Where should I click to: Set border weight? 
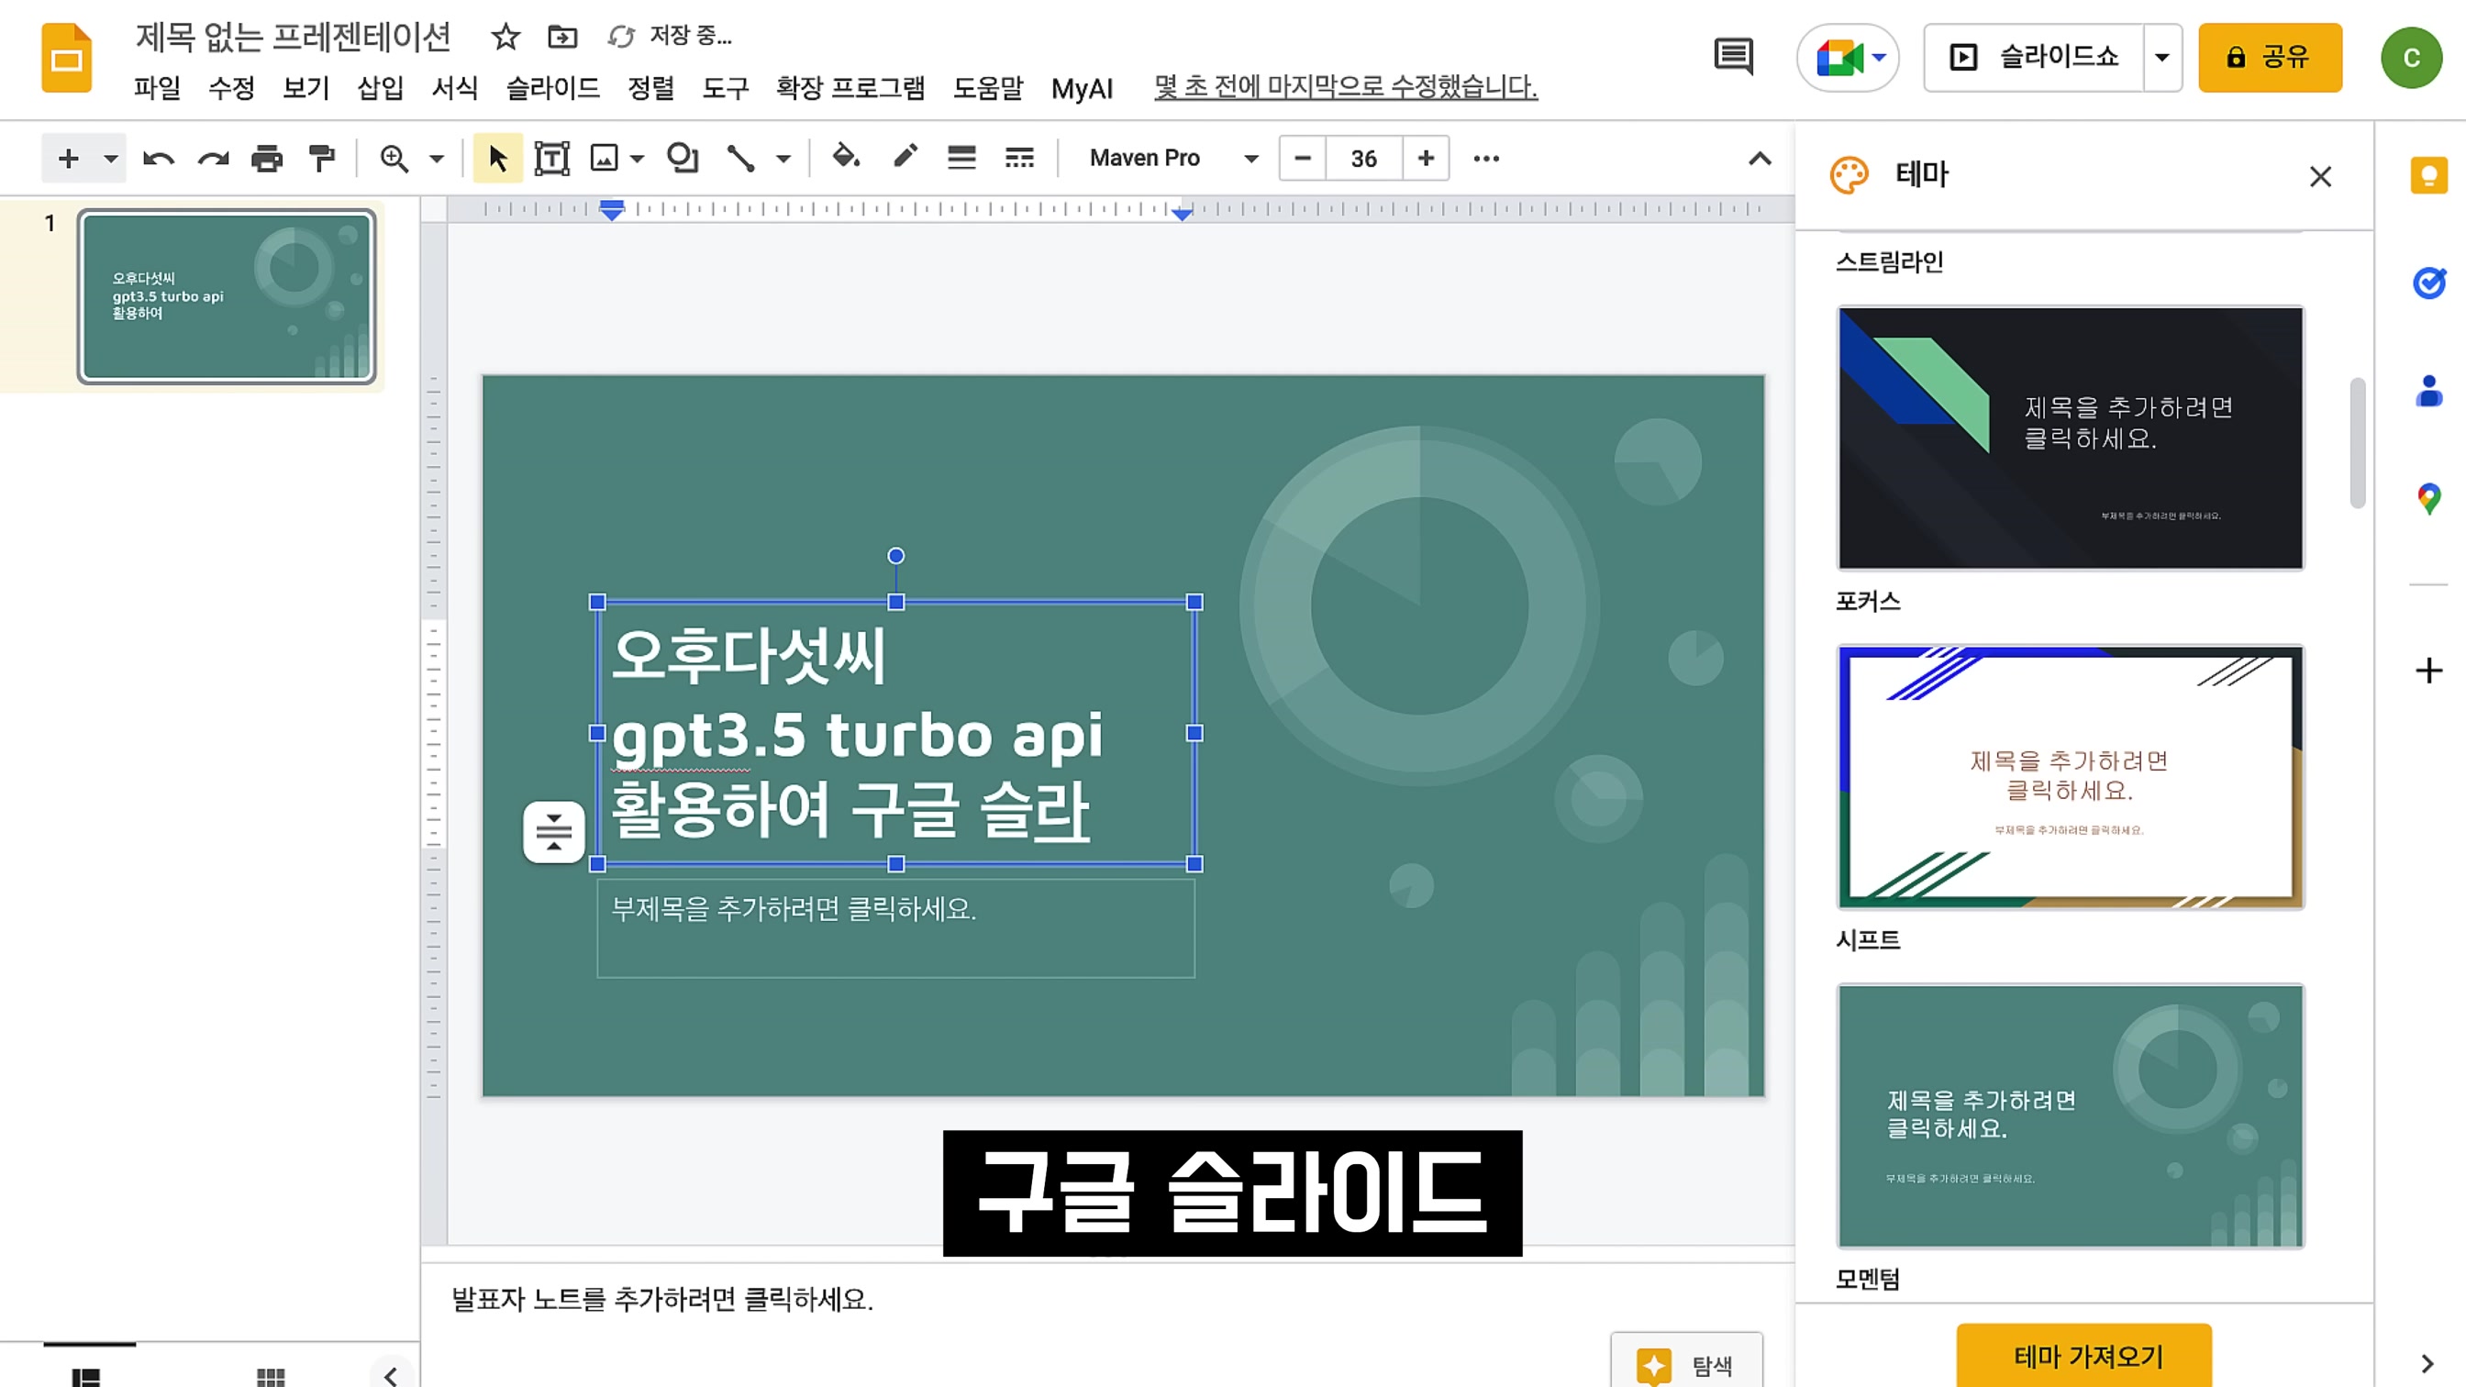pos(961,158)
